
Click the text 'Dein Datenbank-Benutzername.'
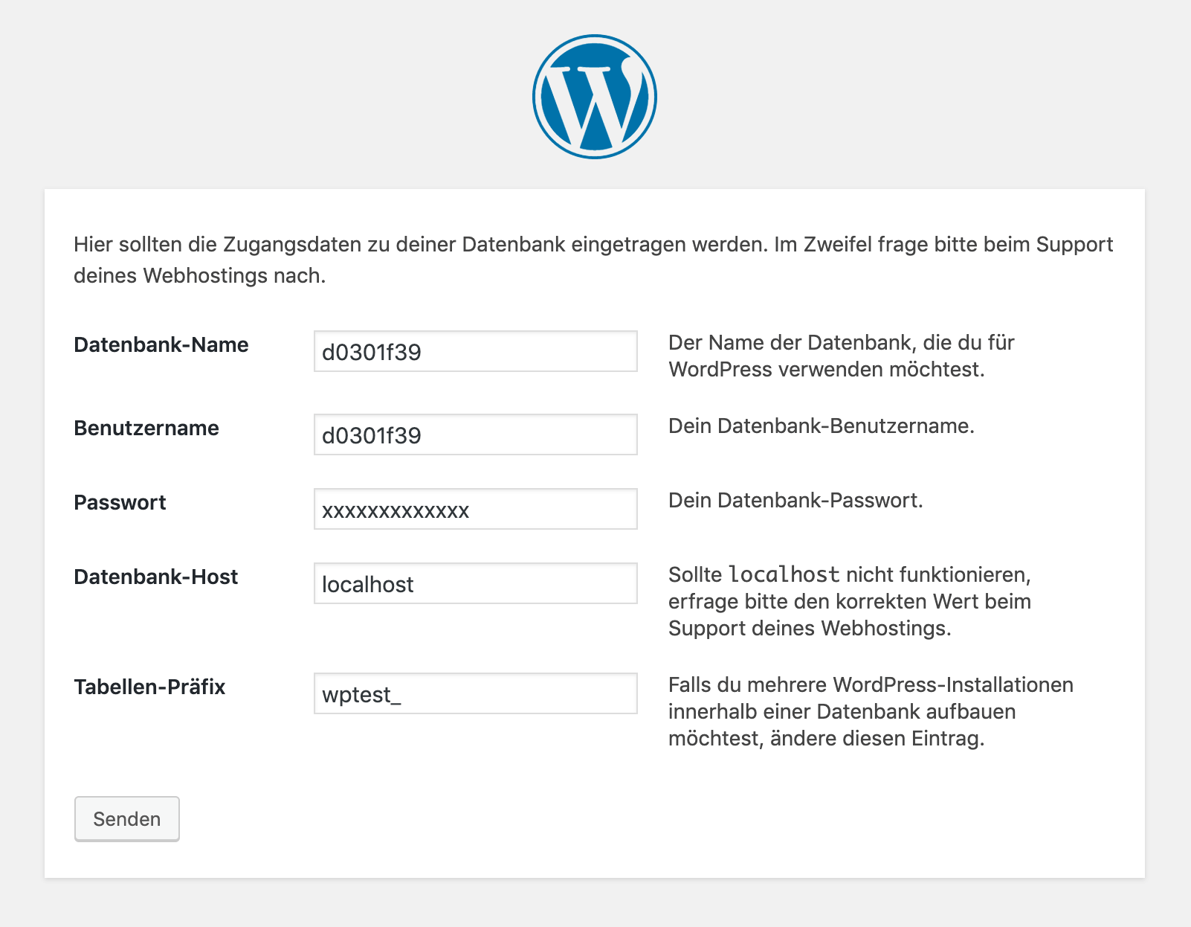tap(822, 426)
